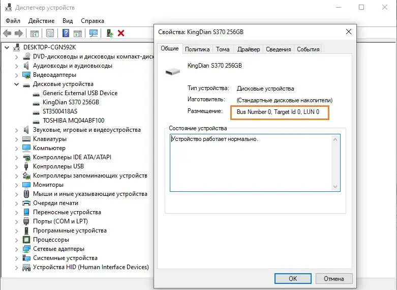Click the device status scrollbar down arrow

tap(335, 187)
